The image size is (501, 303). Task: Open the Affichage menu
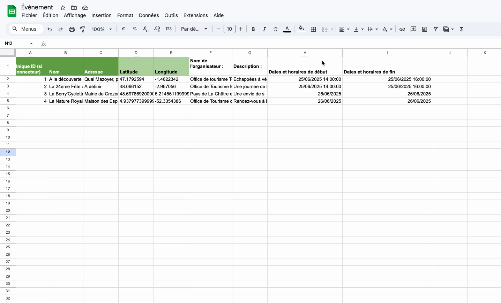(75, 15)
